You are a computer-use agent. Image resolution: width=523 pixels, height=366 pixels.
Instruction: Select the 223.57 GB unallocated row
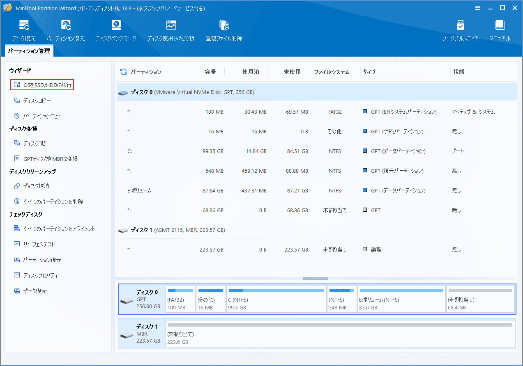pyautogui.click(x=317, y=249)
